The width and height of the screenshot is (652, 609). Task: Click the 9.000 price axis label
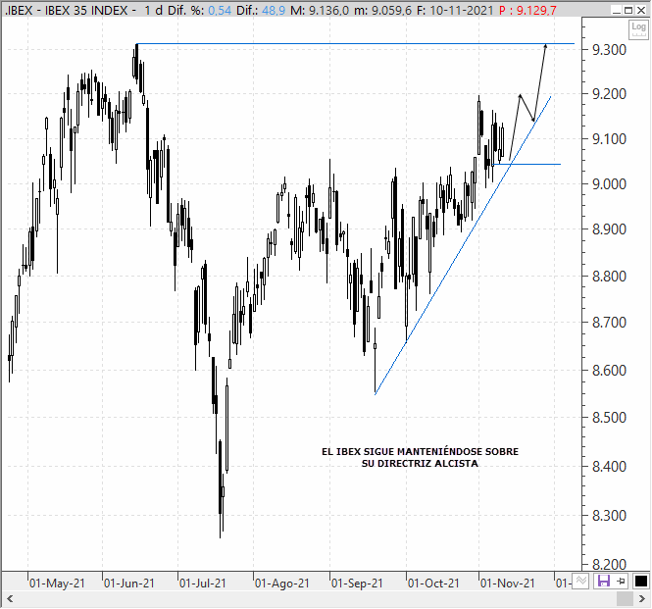(609, 183)
